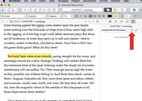
Task: Open the compose edit pencil icon
Action: coord(54,10)
